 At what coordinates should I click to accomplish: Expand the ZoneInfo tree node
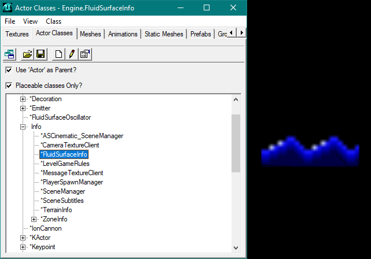tap(34, 219)
